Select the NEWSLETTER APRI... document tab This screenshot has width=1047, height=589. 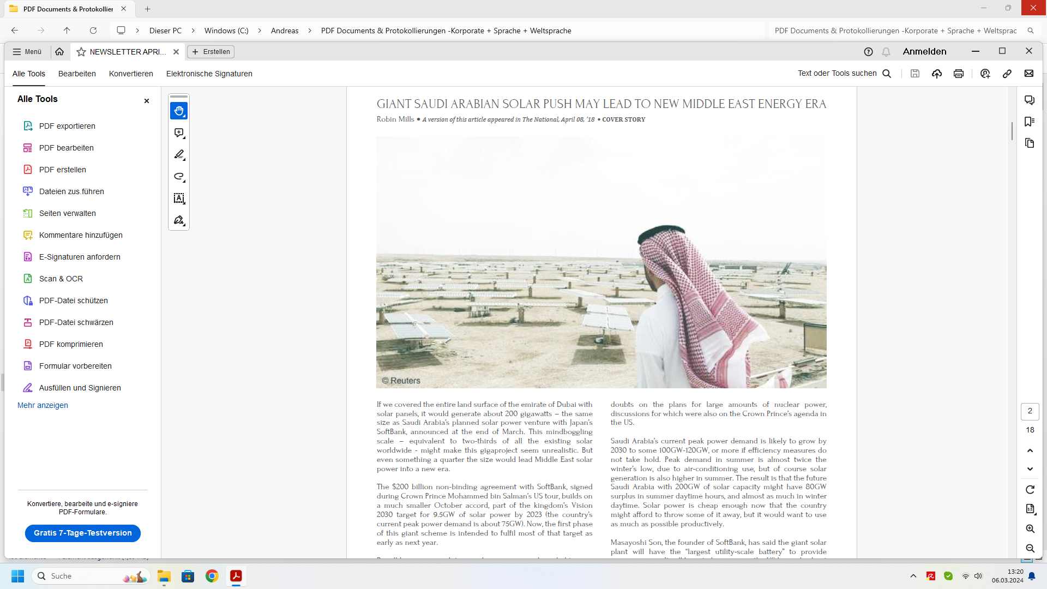[x=128, y=52]
